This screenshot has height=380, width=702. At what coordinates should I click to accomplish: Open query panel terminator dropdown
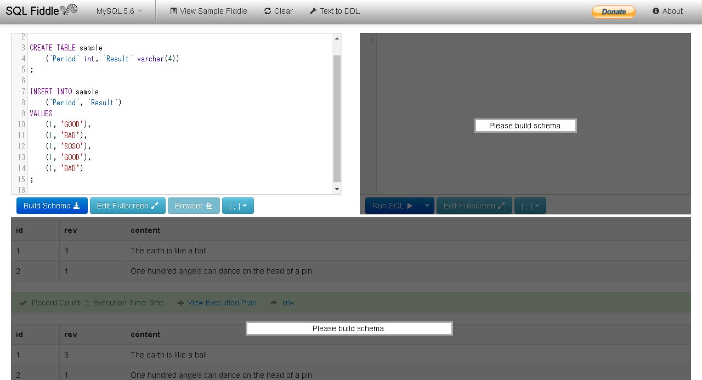coord(530,206)
